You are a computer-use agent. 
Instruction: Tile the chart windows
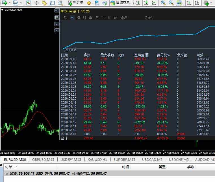(x=179, y=3)
